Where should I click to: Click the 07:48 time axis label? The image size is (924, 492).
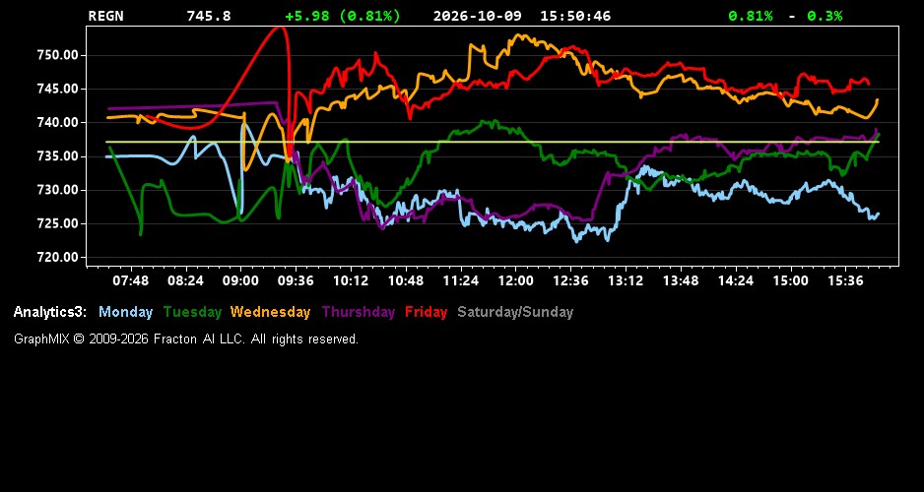pos(130,280)
